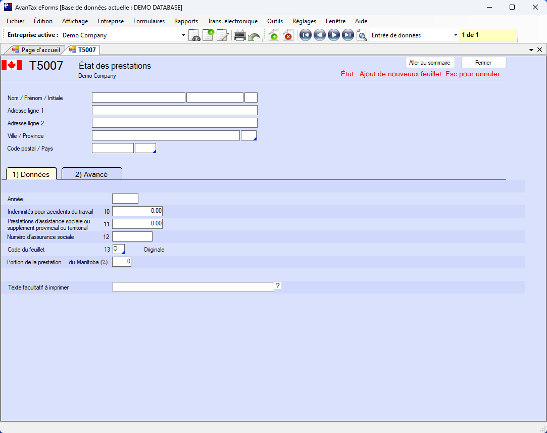The image size is (547, 433).
Task: Delete the slip with red X icon
Action: pos(288,35)
